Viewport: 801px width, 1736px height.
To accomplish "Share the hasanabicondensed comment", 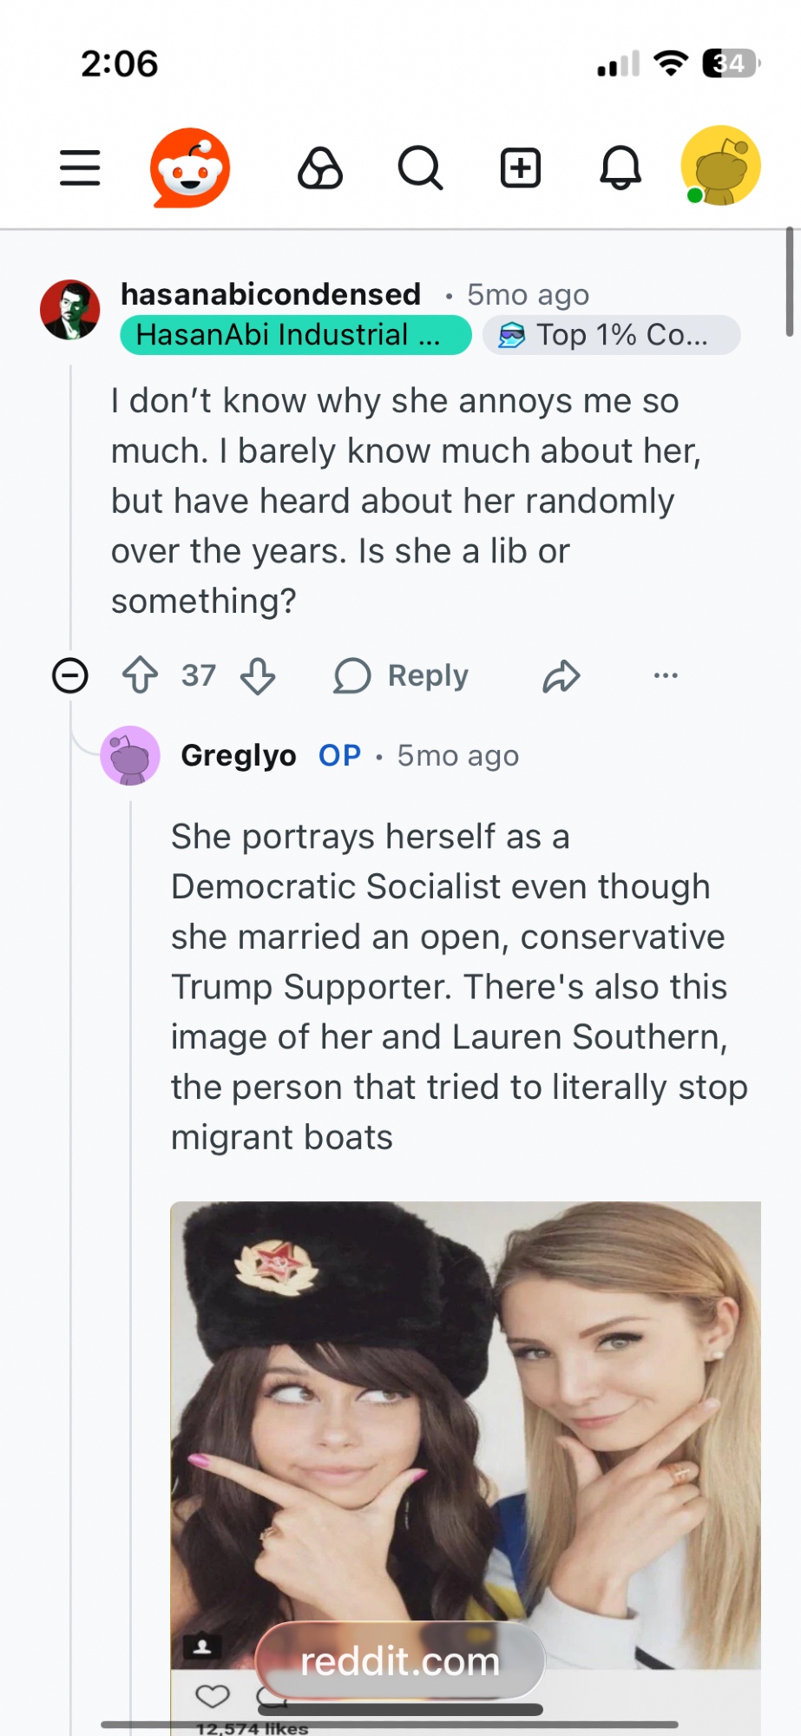I will point(561,675).
